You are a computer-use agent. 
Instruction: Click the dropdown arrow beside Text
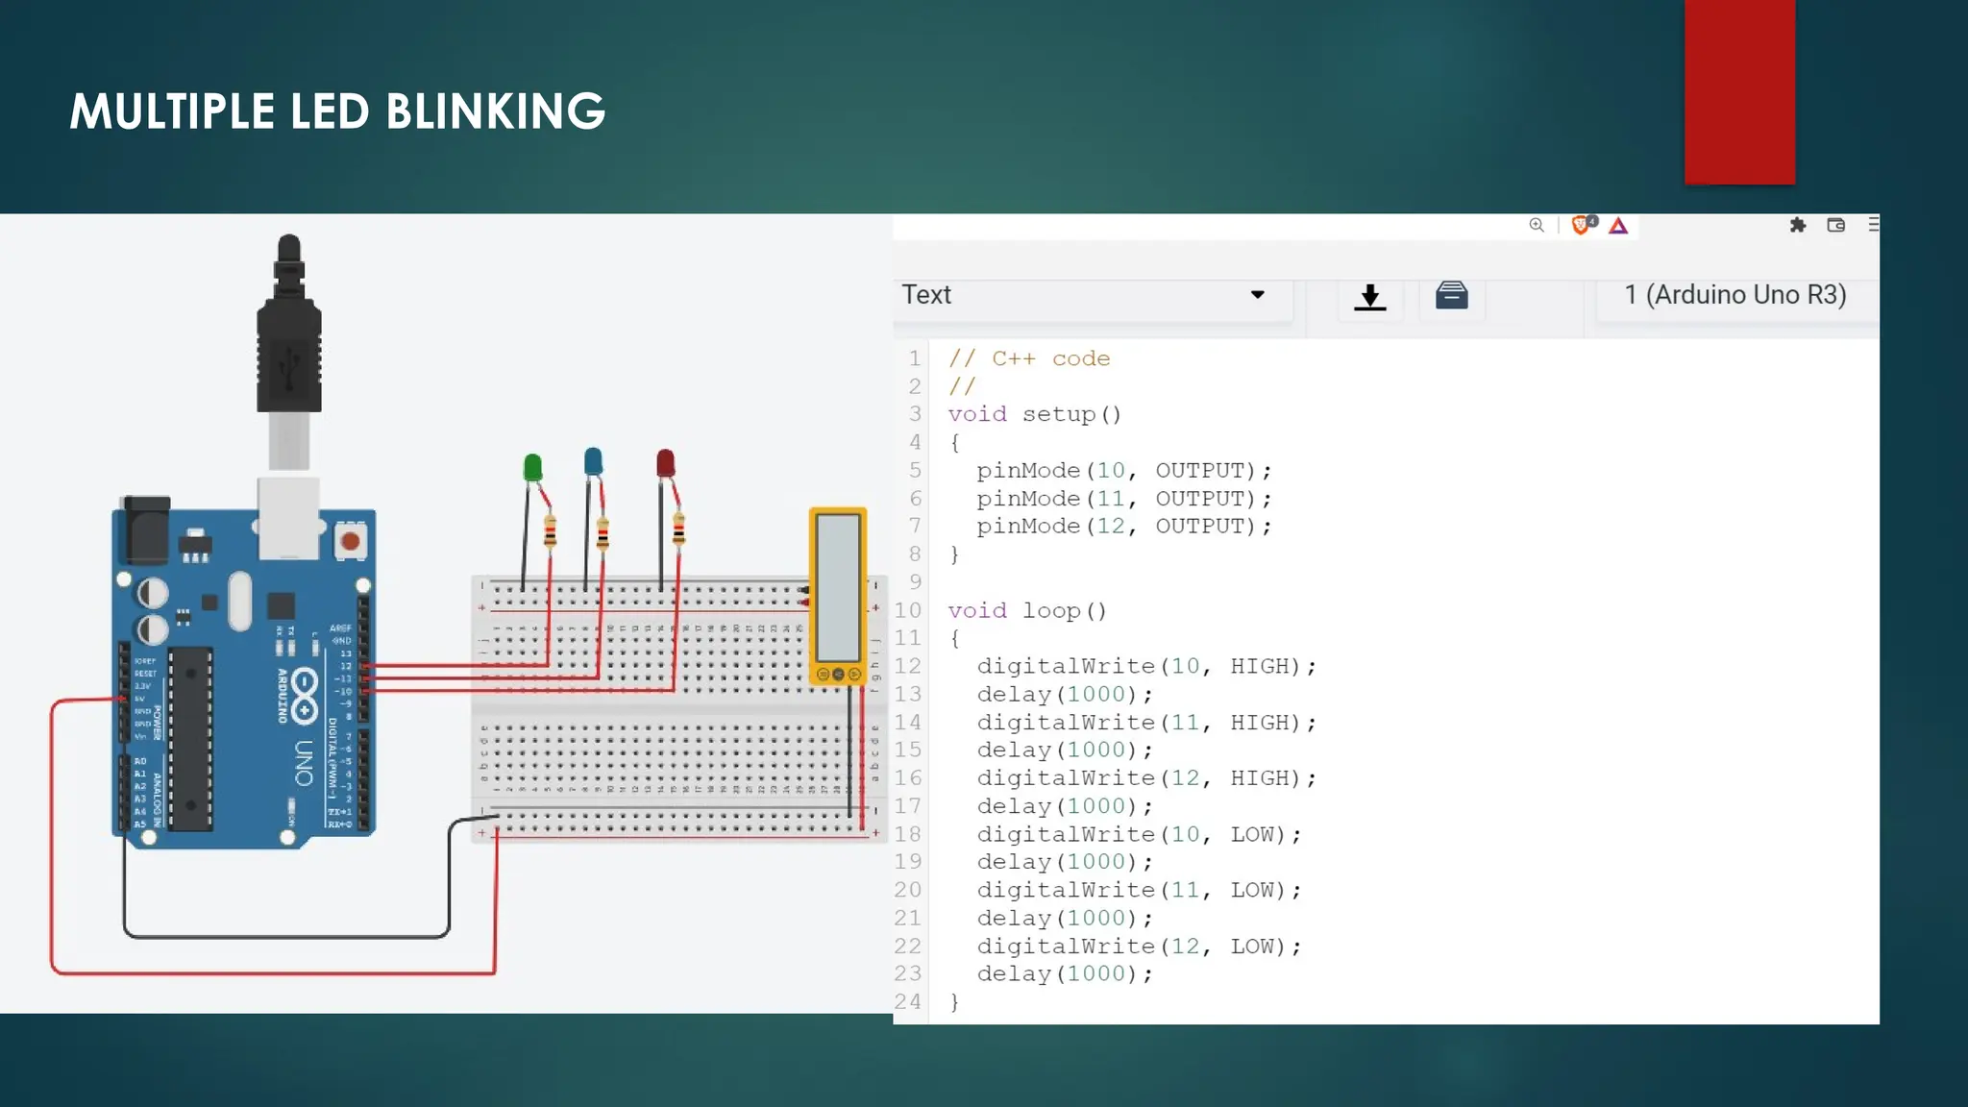coord(1257,295)
